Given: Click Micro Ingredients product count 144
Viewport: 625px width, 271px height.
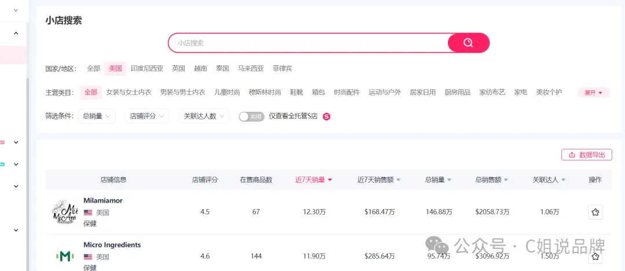Looking at the screenshot, I should tap(256, 256).
